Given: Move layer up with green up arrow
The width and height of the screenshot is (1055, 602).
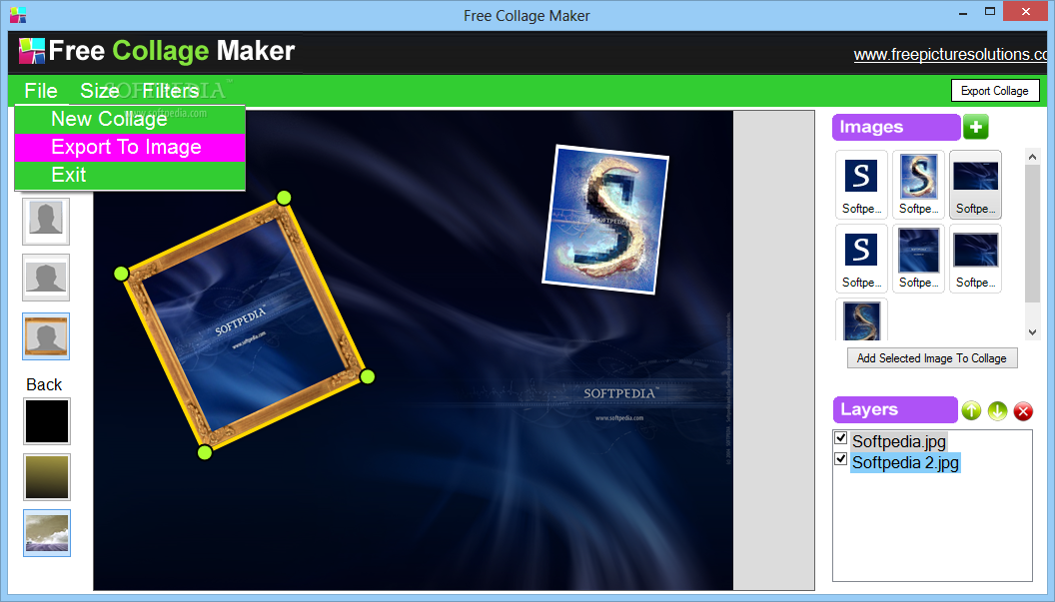Looking at the screenshot, I should 971,410.
